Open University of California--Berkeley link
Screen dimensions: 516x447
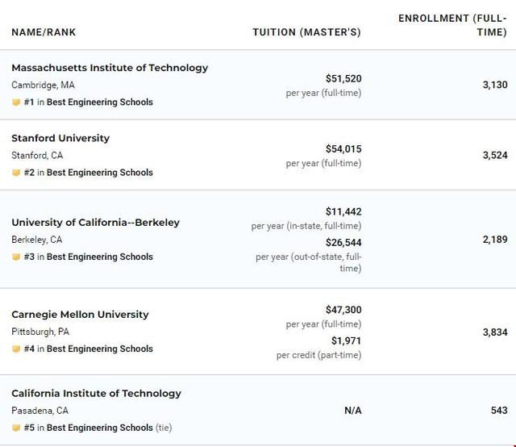(x=95, y=223)
